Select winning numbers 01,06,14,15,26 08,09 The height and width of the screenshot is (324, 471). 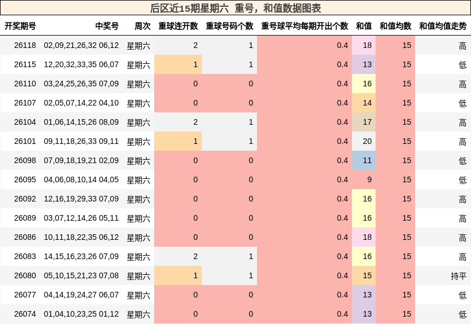click(81, 122)
